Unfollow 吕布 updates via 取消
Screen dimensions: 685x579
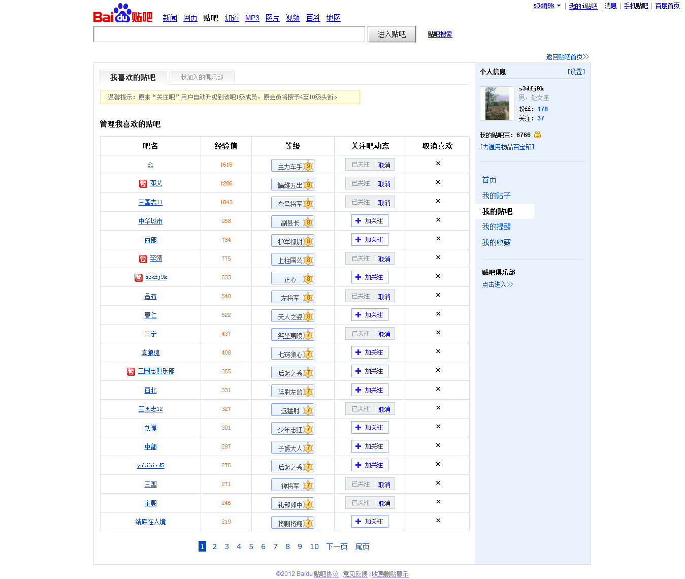tap(384, 297)
